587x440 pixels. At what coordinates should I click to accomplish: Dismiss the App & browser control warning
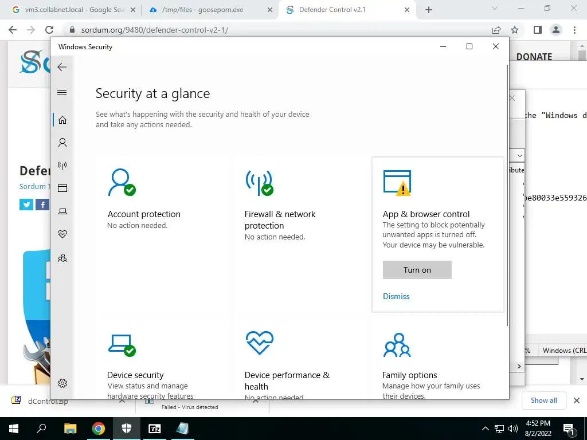point(396,296)
